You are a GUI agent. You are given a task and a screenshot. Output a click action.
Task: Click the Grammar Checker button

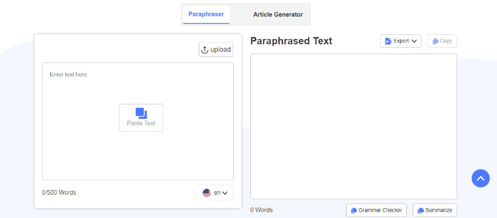(x=377, y=210)
